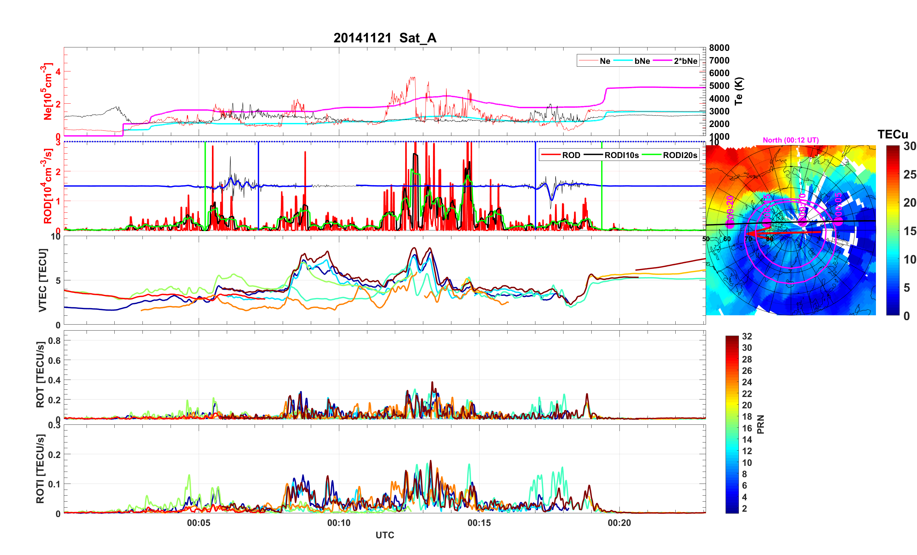Viewport: 917px width, 555px height.
Task: Click the TECu colorbar label
Action: click(893, 134)
